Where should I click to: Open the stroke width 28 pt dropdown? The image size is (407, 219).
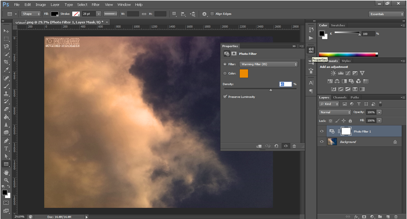[99, 14]
